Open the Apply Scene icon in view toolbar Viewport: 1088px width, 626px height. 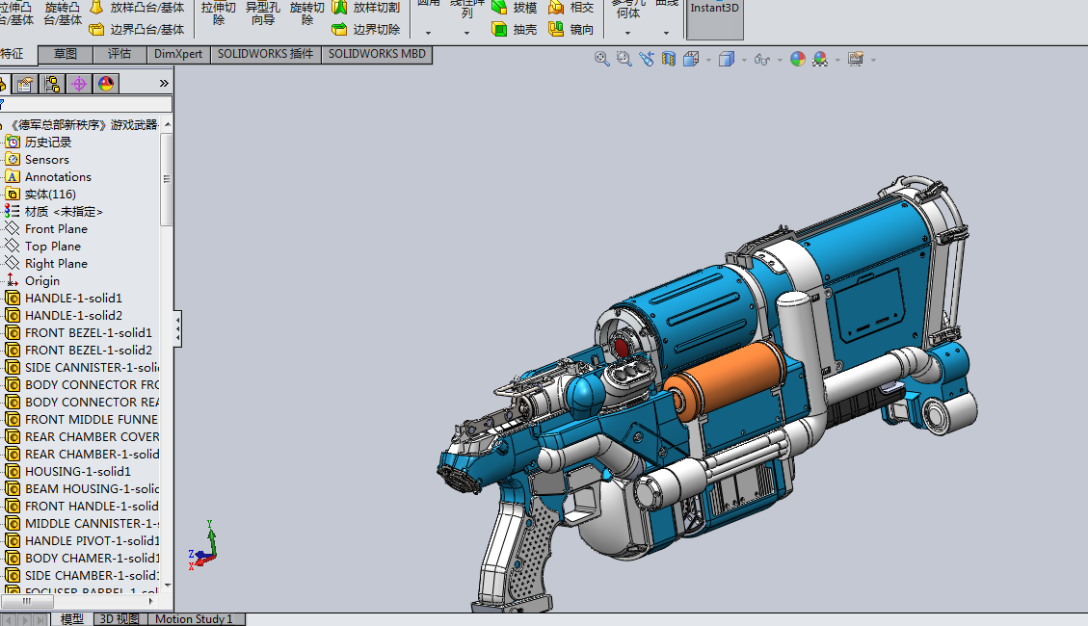820,59
